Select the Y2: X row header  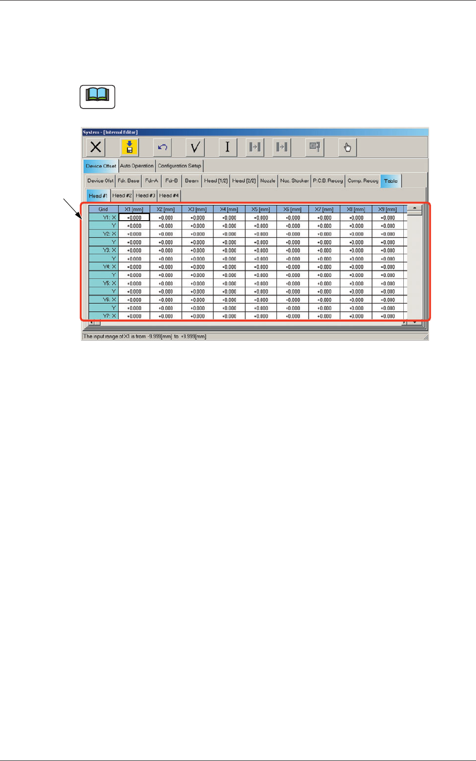click(103, 234)
